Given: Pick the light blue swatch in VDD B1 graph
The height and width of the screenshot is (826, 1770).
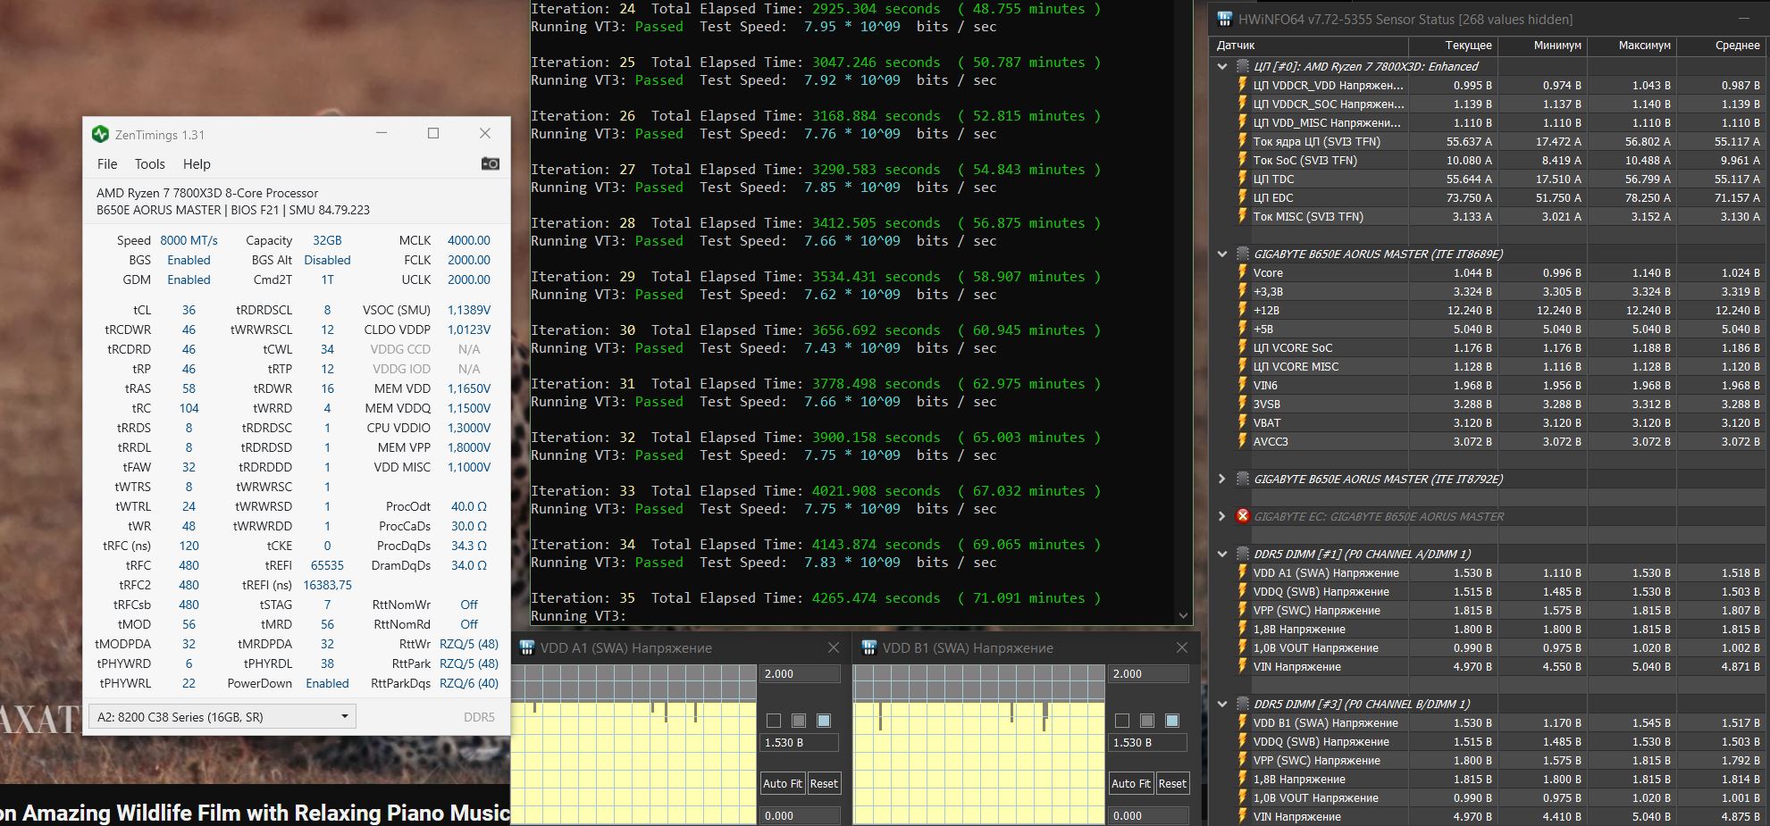Looking at the screenshot, I should pos(1172,721).
